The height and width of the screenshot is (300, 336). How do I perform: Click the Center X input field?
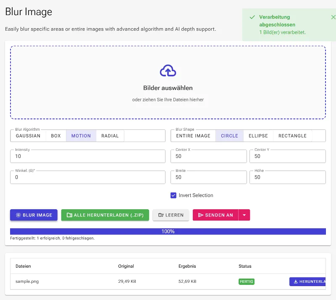click(208, 156)
